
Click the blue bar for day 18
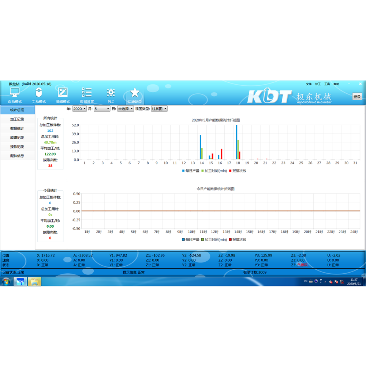click(236, 142)
